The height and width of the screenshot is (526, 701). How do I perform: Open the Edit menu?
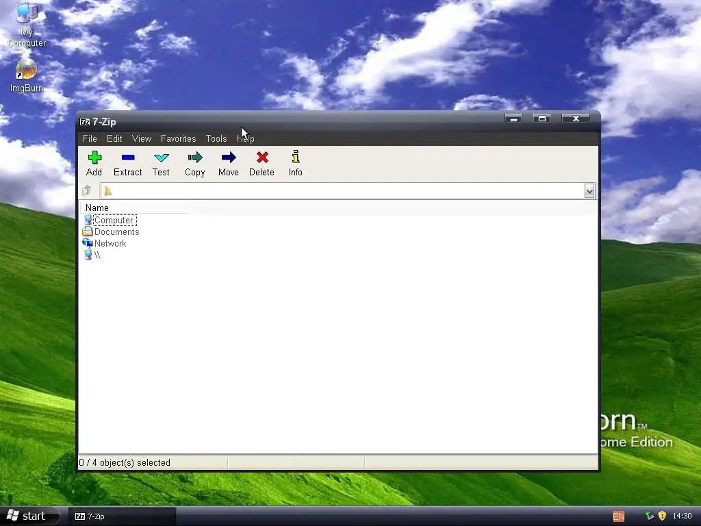(114, 138)
